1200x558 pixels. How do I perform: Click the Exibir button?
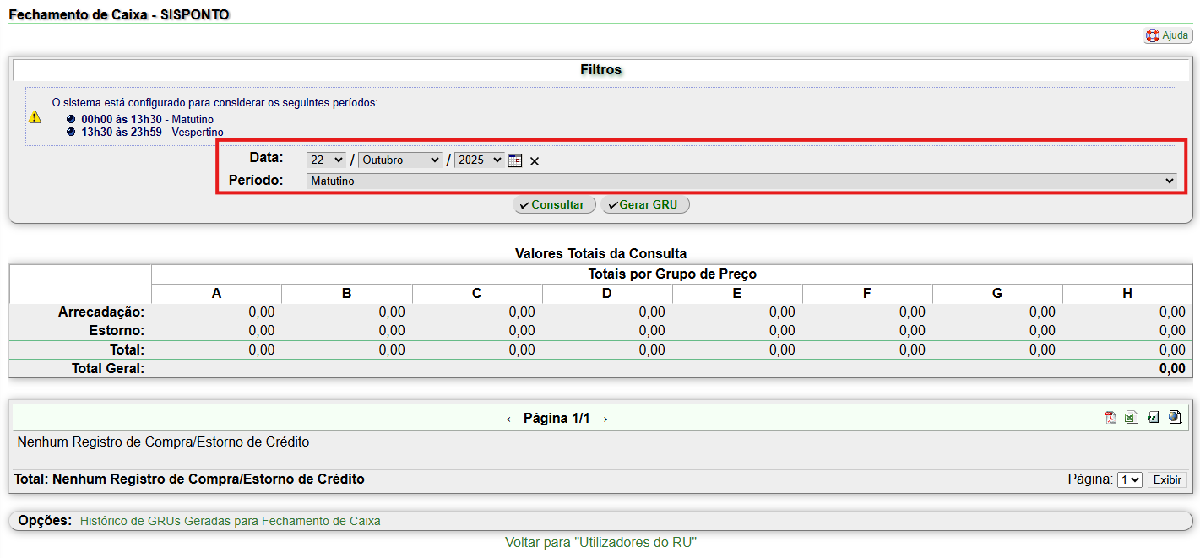[1167, 479]
